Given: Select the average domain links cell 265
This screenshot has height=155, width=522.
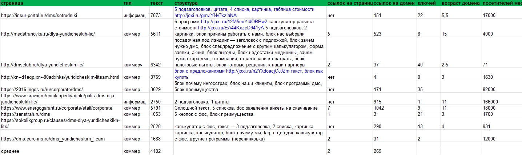Looking at the screenshot, I should tap(395, 151).
